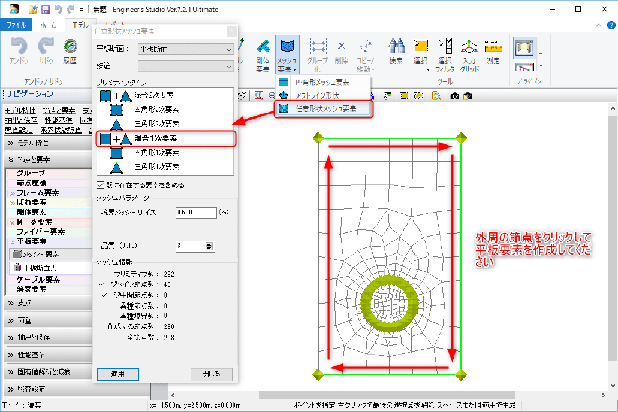
Task: Expand the 性能基準 navigation section
Action: pos(49,355)
